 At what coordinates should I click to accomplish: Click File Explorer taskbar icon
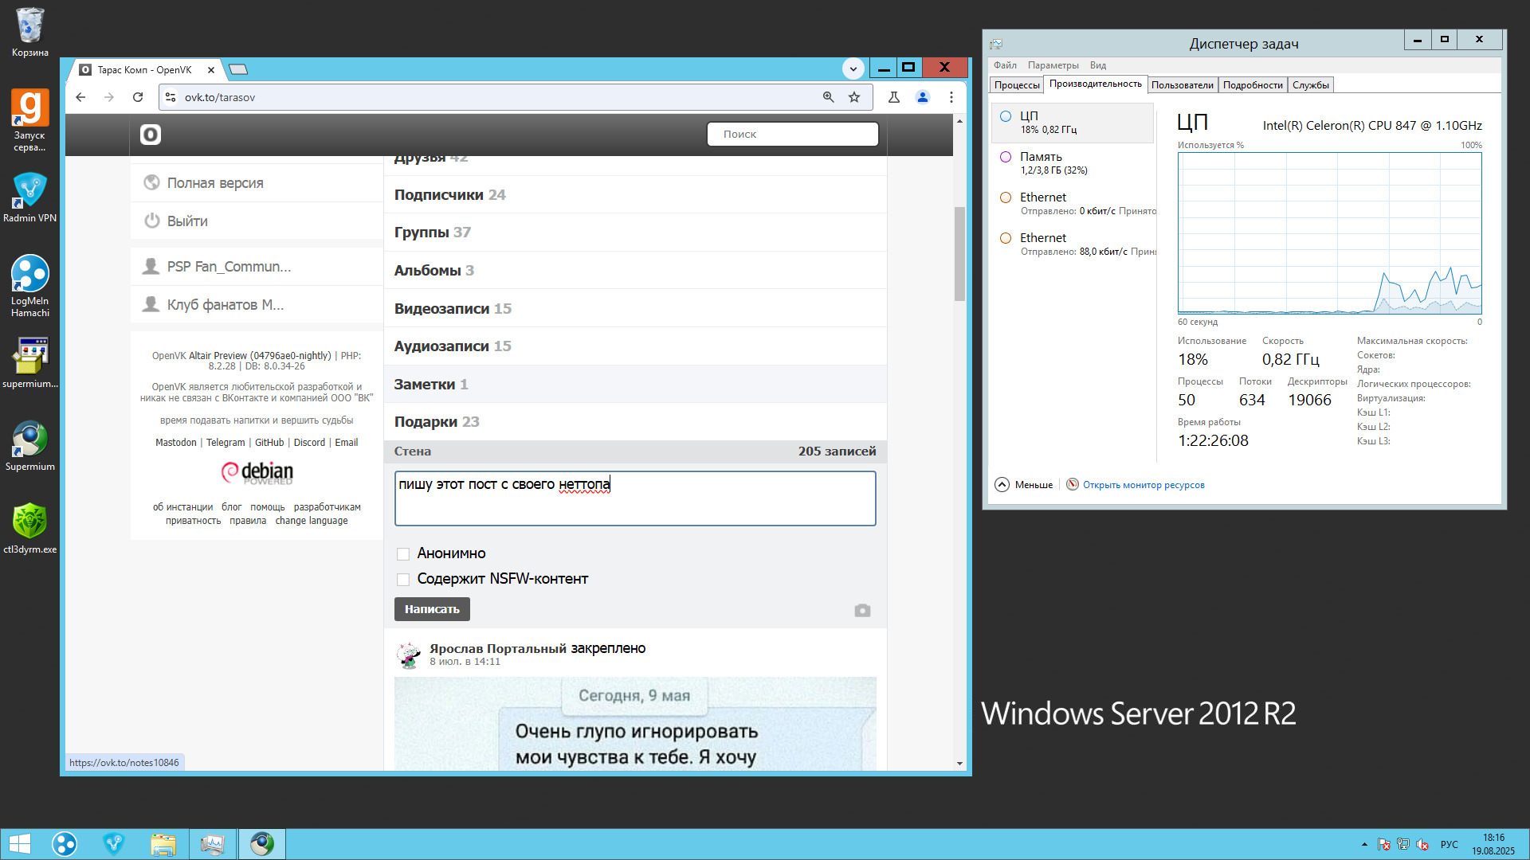[163, 844]
